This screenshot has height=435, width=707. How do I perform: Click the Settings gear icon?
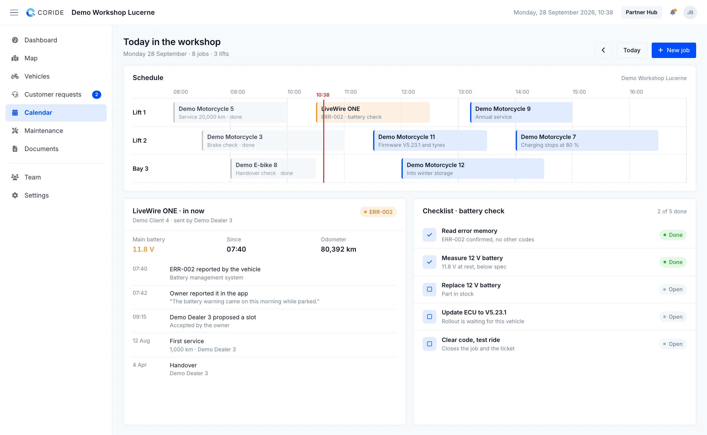pyautogui.click(x=15, y=195)
